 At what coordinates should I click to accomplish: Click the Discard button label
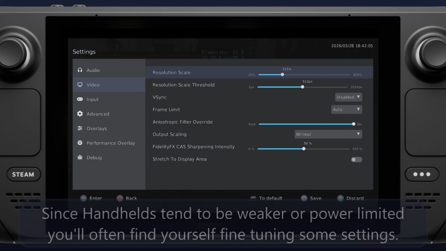coord(355,198)
